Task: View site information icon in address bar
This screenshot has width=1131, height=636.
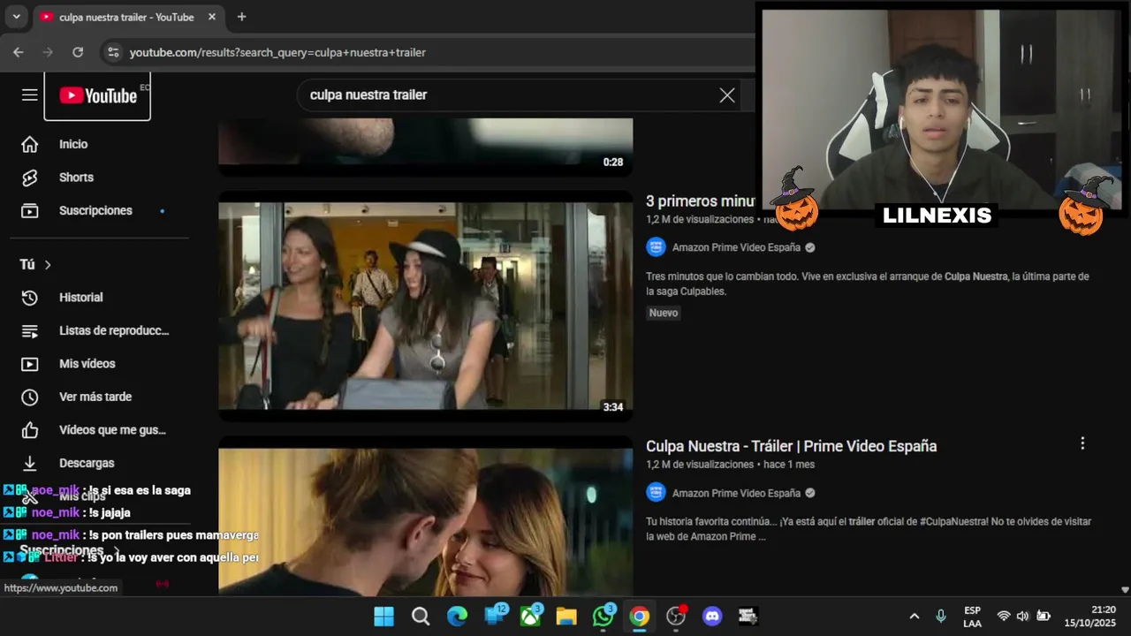Action: pos(113,52)
